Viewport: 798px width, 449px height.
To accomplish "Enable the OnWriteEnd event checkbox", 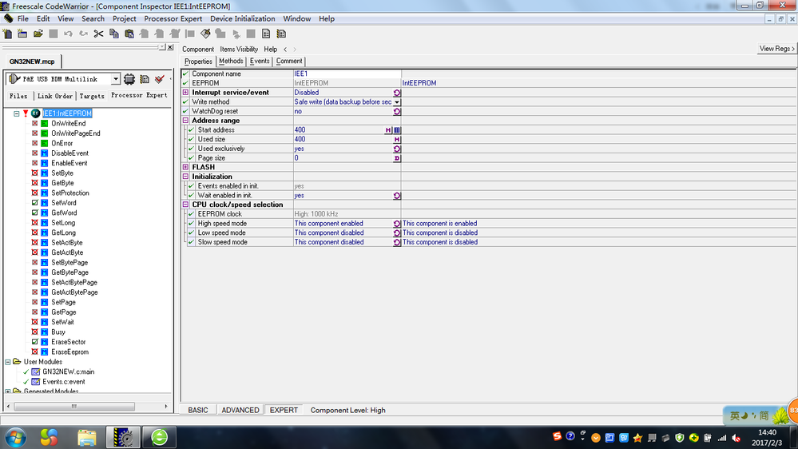I will coord(34,123).
